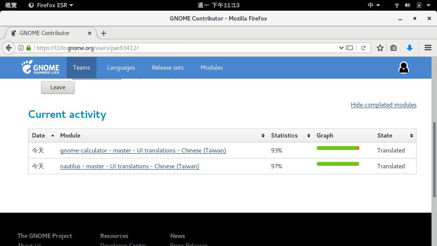Click the Current activity heading
The image size is (437, 246).
(x=67, y=114)
